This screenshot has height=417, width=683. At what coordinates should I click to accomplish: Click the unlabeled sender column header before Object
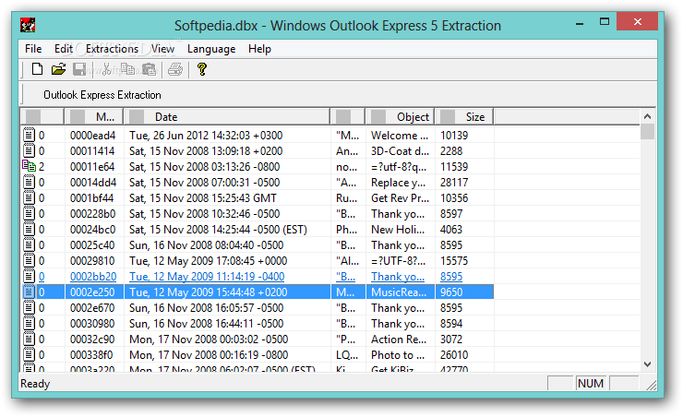point(348,116)
